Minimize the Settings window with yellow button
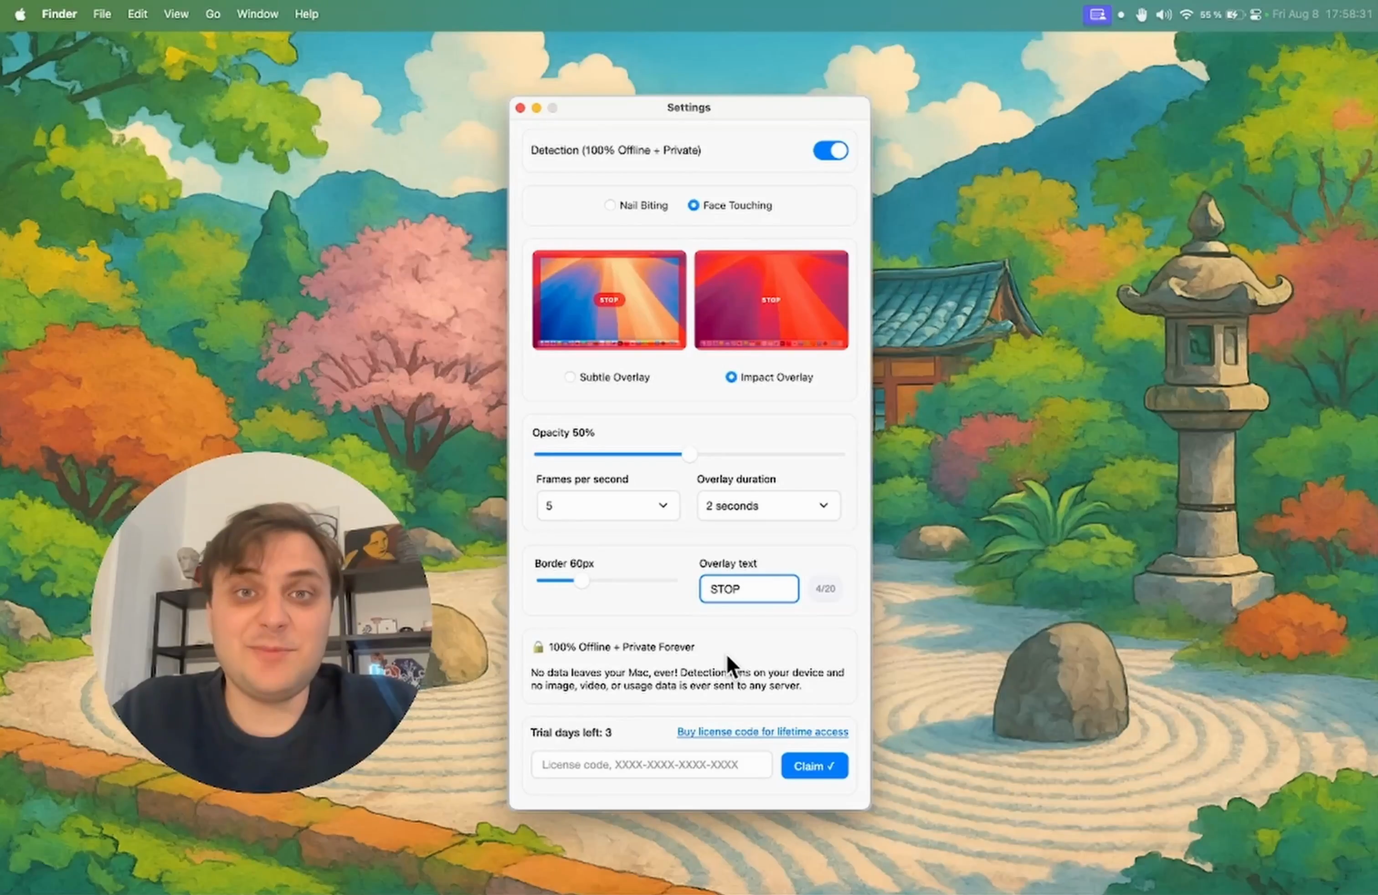Image resolution: width=1378 pixels, height=895 pixels. (x=536, y=108)
